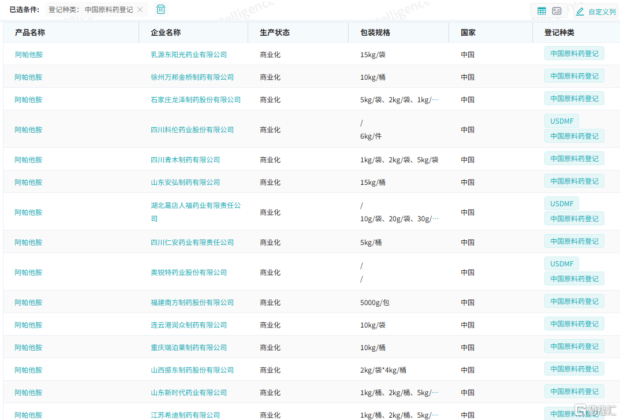Select truncated packaging cell in 石家庄龙泽 row
This screenshot has height=420, width=620.
pyautogui.click(x=399, y=100)
